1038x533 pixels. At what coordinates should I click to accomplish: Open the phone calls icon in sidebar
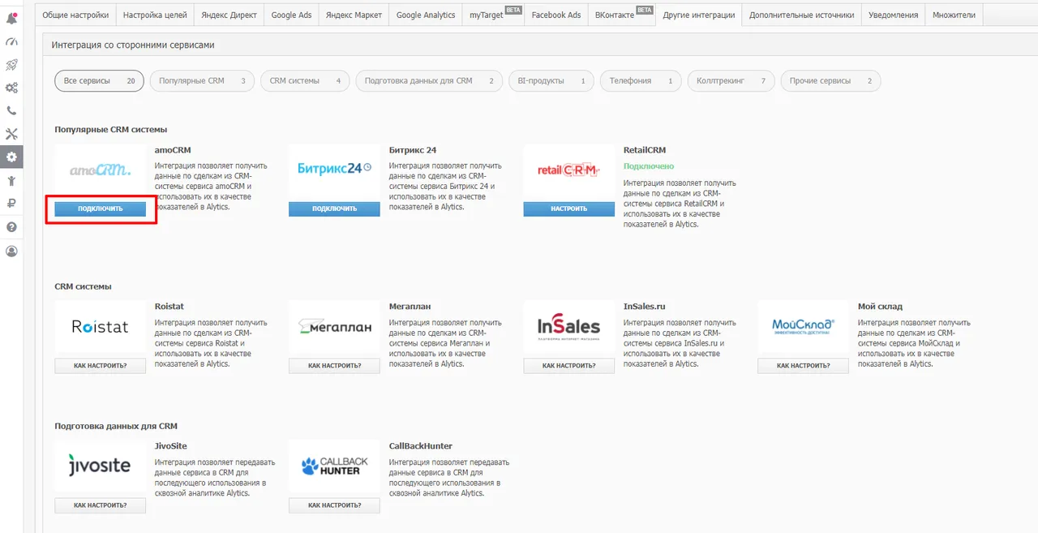(11, 111)
